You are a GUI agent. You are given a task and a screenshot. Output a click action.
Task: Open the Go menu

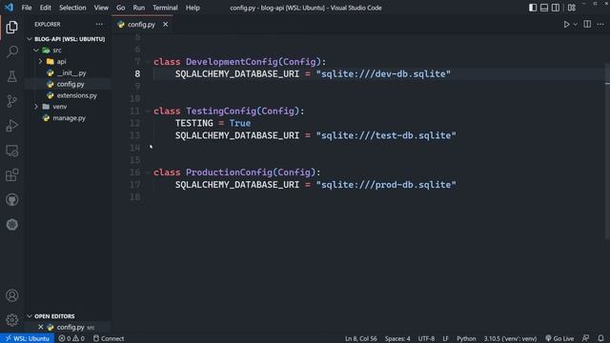click(121, 8)
